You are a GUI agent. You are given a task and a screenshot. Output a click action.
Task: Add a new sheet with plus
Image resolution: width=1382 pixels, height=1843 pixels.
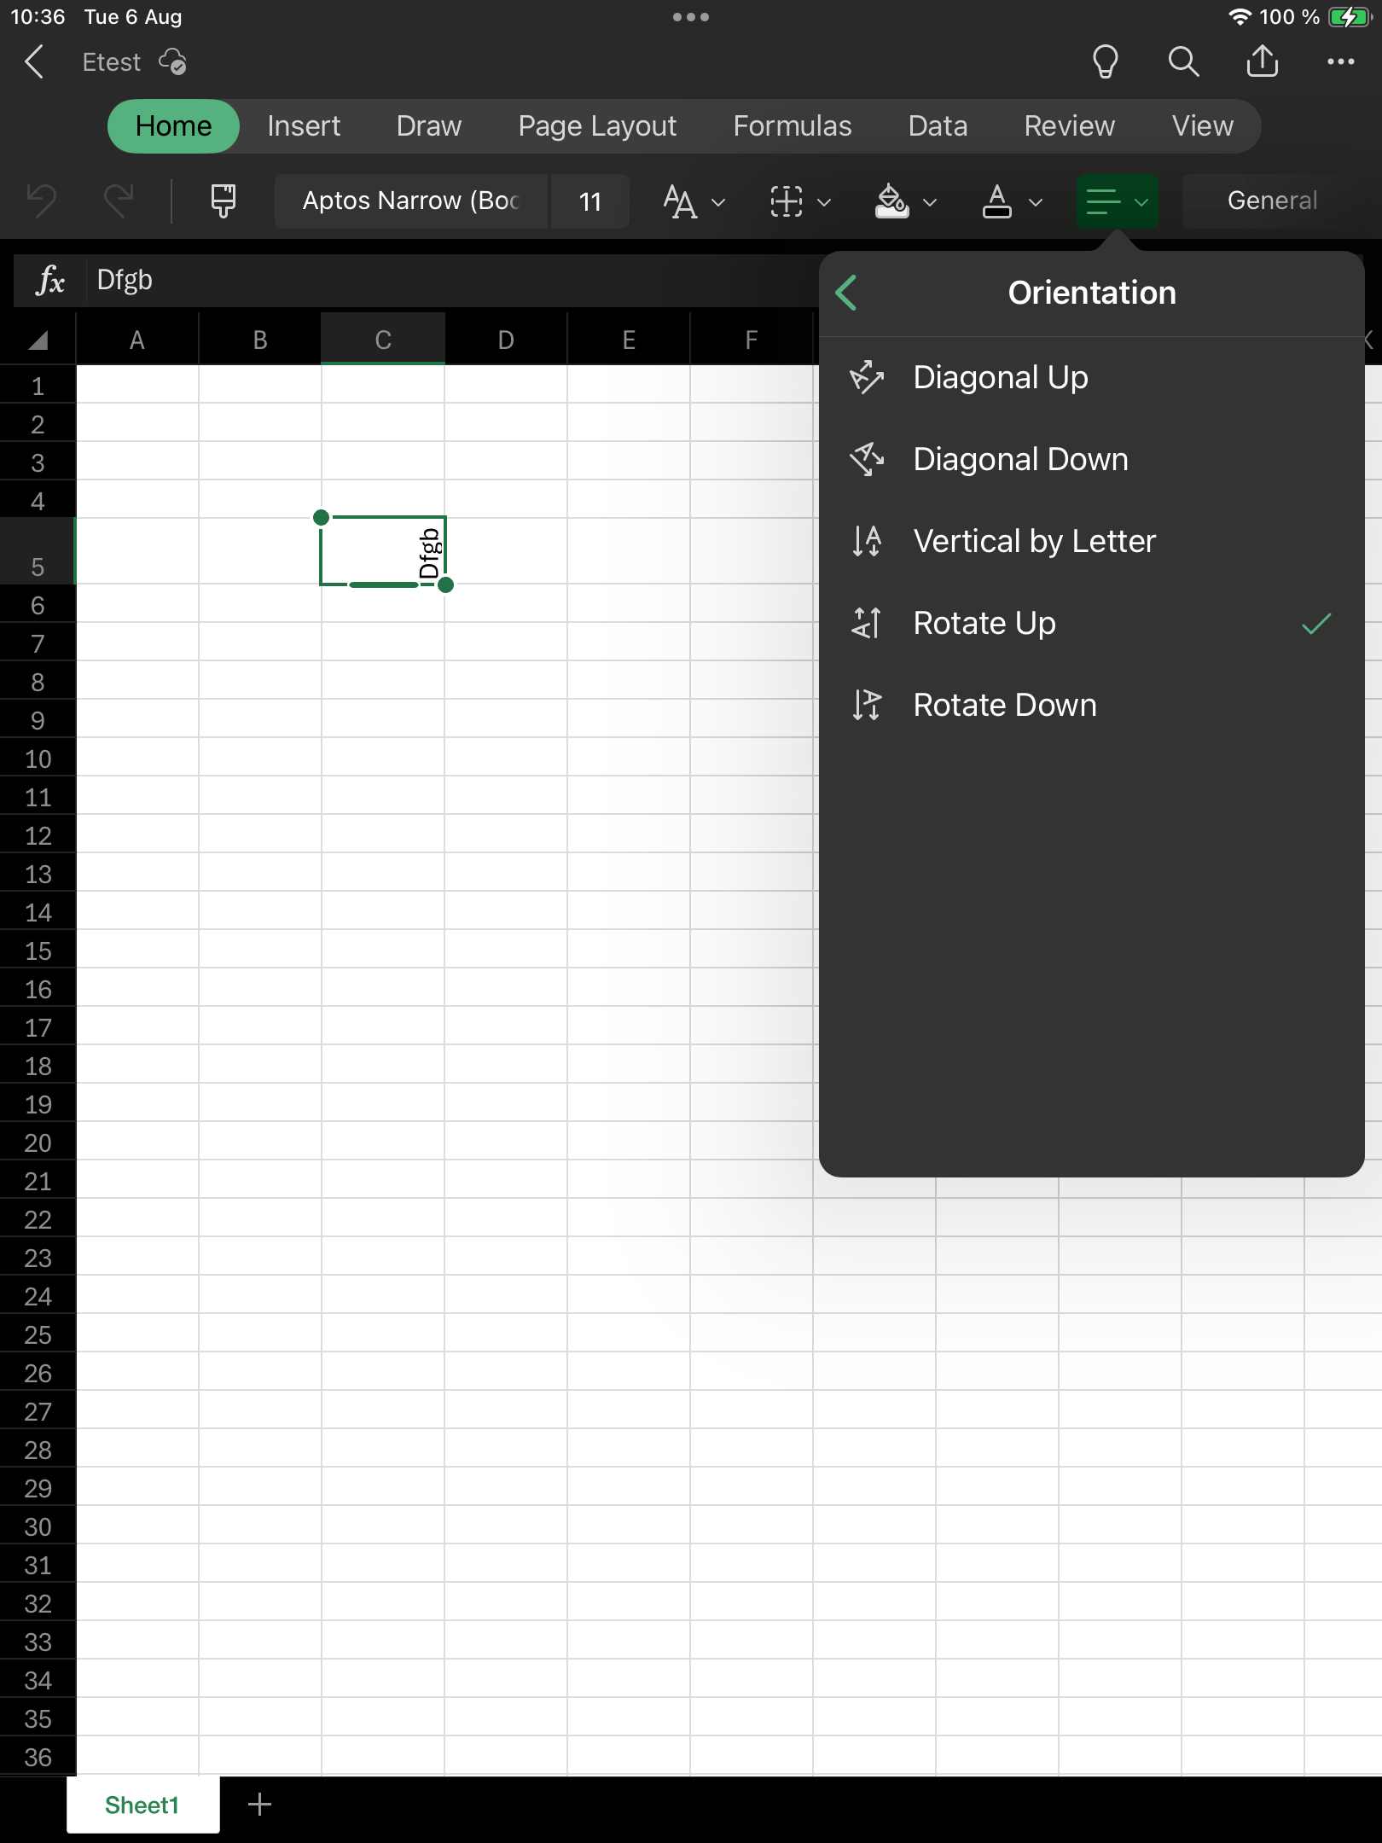(259, 1804)
